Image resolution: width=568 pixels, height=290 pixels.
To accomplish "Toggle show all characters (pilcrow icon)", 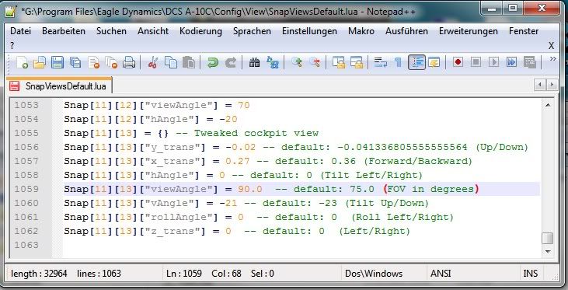I will (x=398, y=62).
